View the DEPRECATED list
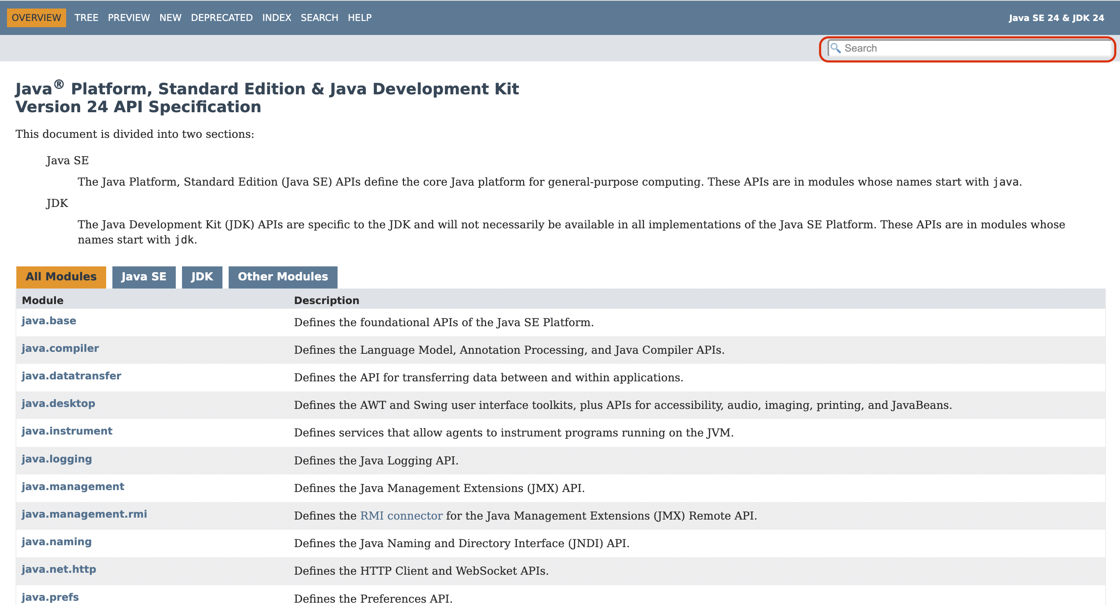The width and height of the screenshot is (1120, 605). (221, 18)
